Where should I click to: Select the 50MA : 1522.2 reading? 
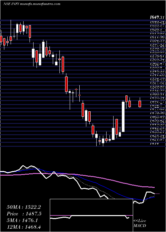(x=24, y=207)
